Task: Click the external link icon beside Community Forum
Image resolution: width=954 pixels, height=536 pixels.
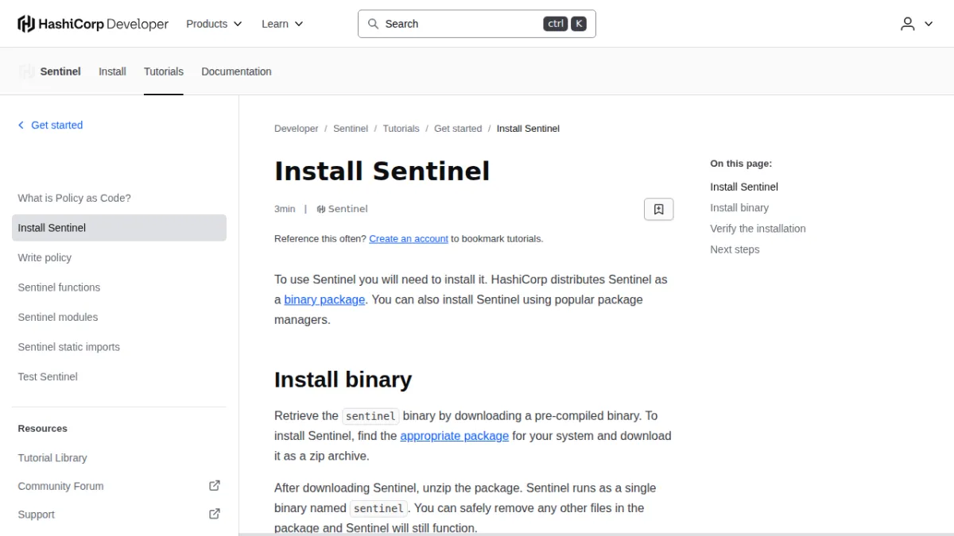Action: [214, 485]
